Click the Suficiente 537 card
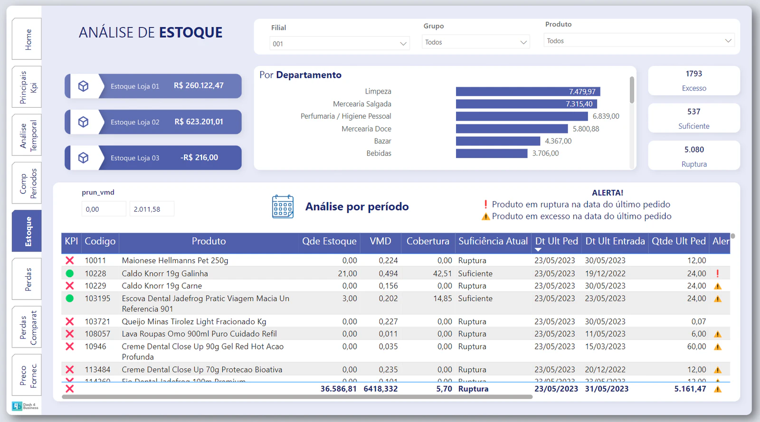760x422 pixels. click(x=694, y=118)
